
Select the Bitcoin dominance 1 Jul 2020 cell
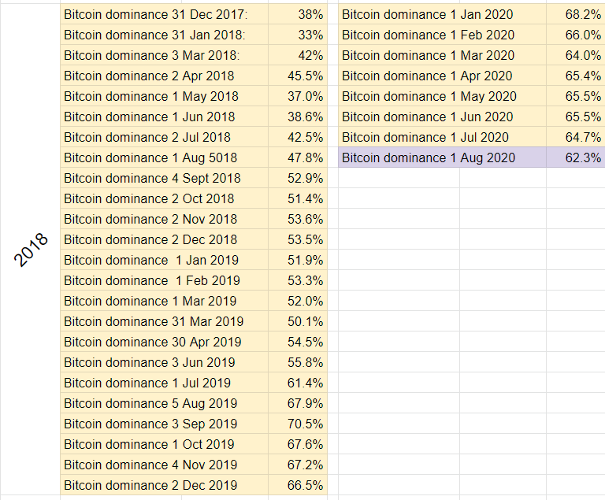(442, 137)
